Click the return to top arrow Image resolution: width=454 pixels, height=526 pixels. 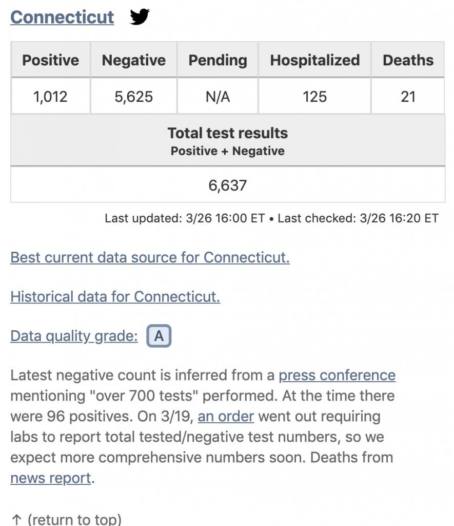point(16,519)
